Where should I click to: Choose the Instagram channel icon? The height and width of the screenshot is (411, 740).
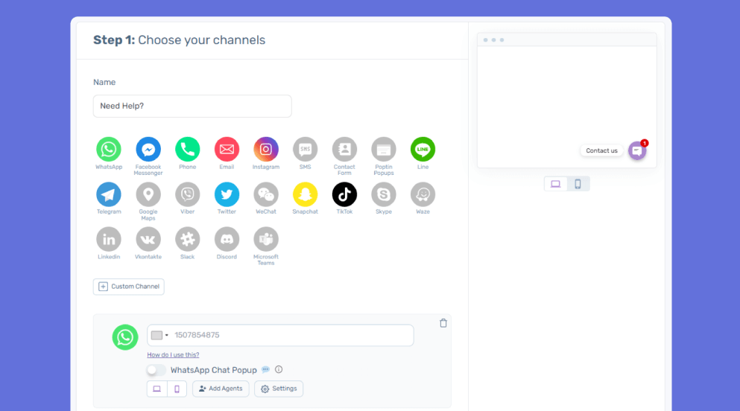coord(266,150)
